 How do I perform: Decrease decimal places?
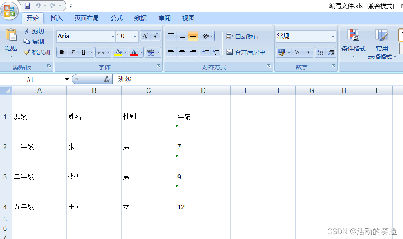point(331,52)
